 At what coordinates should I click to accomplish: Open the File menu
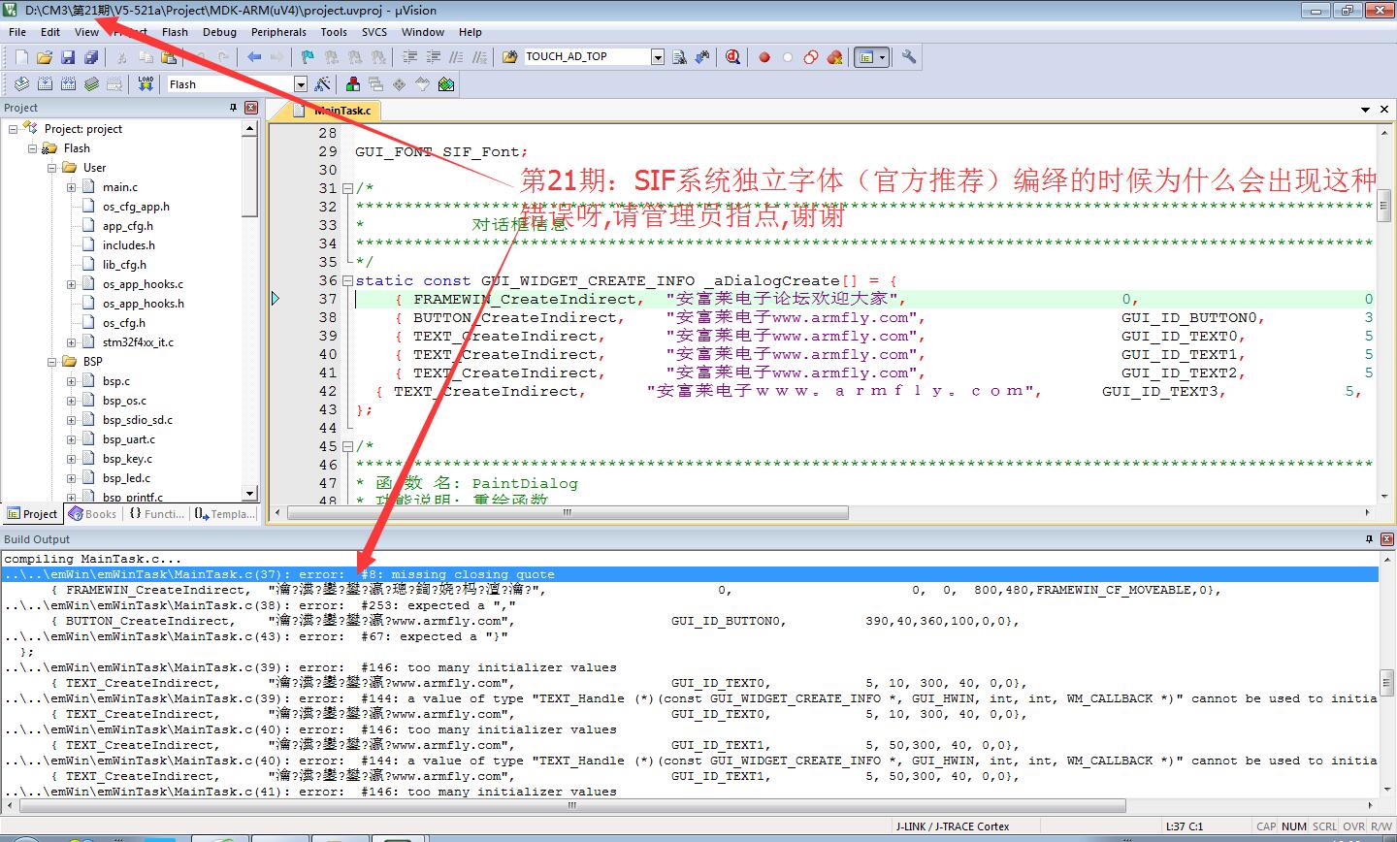(x=17, y=32)
